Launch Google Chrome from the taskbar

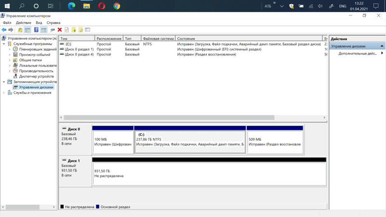(x=117, y=6)
